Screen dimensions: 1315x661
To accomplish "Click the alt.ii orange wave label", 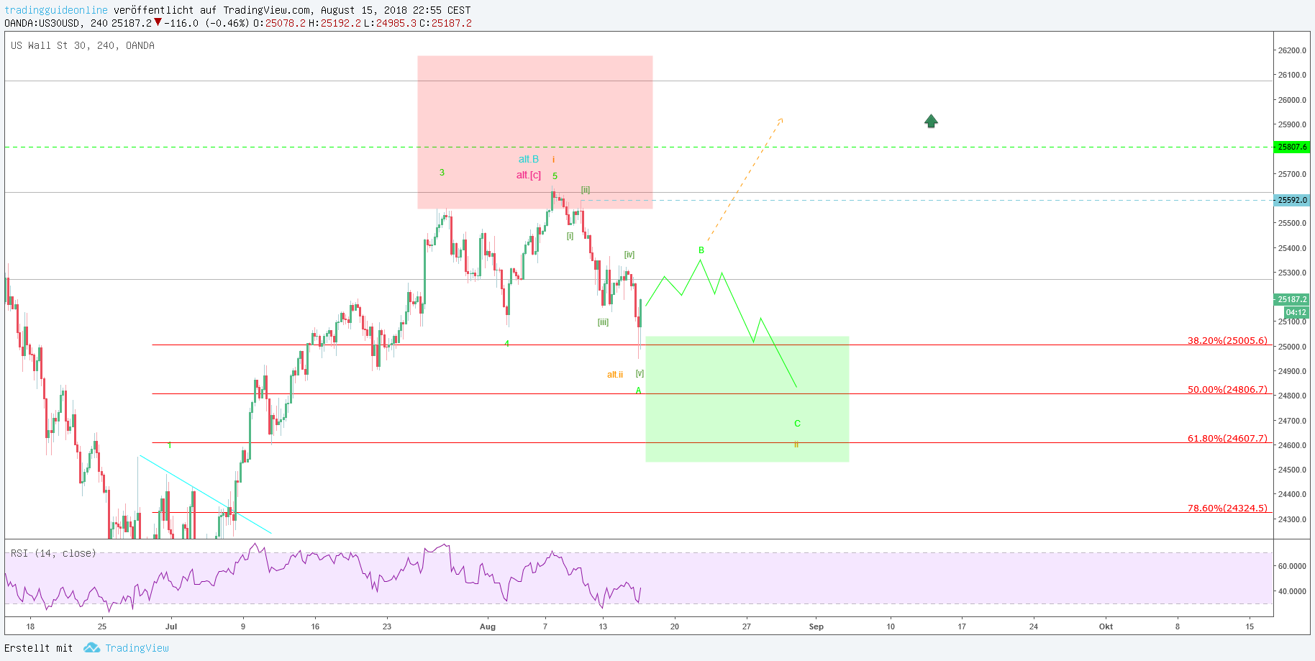I will pos(615,374).
